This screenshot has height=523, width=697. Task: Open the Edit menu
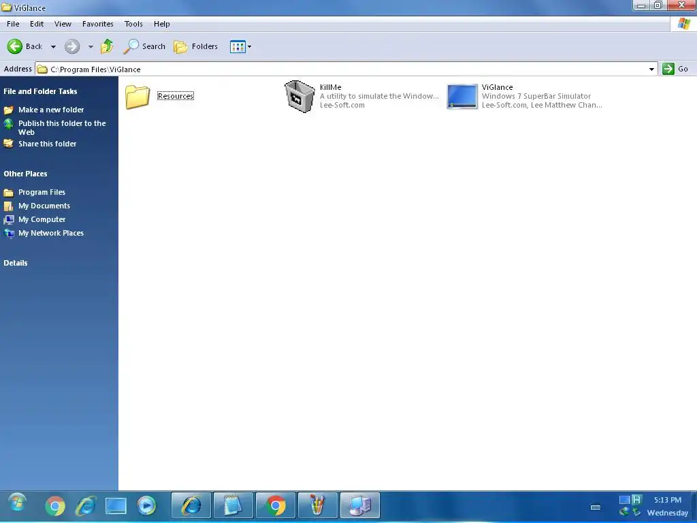37,24
